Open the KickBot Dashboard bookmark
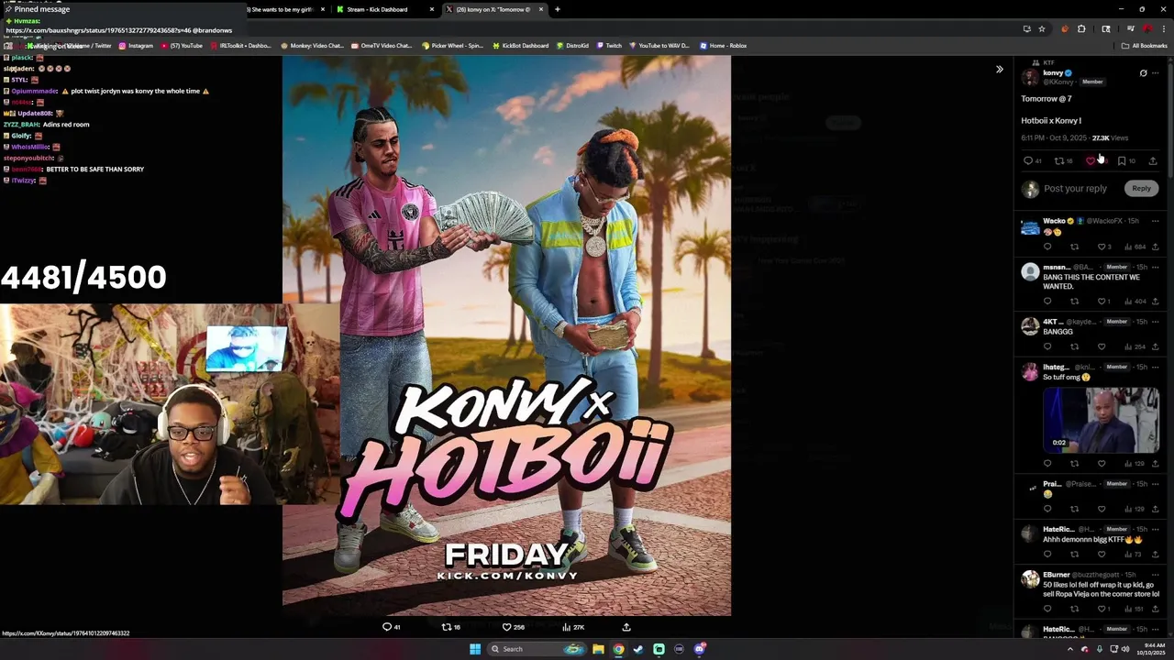 tap(520, 46)
